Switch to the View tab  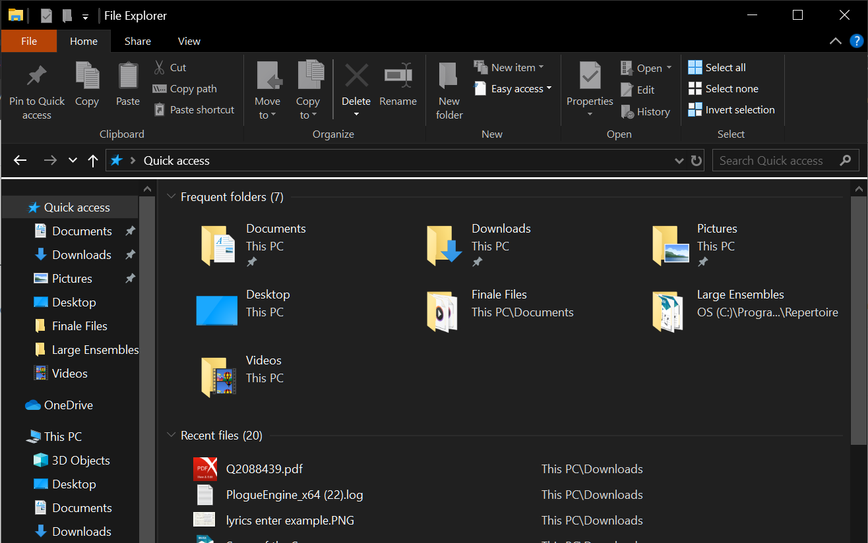(189, 41)
